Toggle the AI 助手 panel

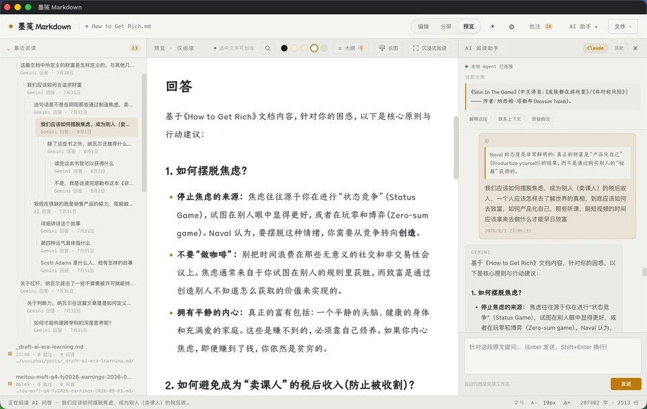pos(584,26)
